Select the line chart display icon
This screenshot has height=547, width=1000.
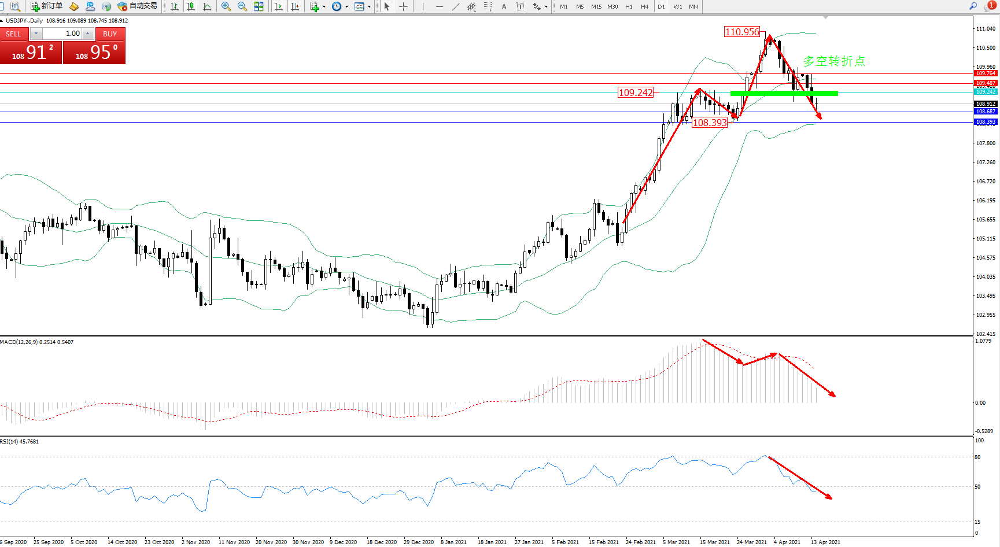[207, 6]
